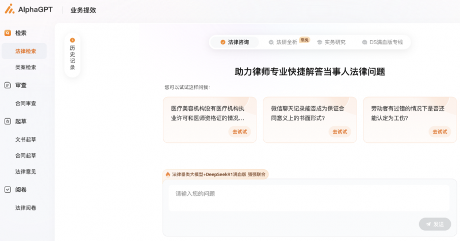Click 去试试 on the 微信聊天记录 card

[340, 131]
